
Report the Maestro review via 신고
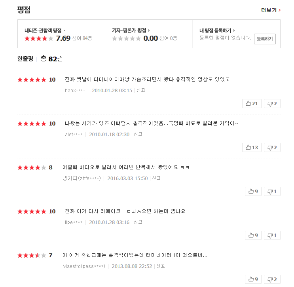[161, 266]
